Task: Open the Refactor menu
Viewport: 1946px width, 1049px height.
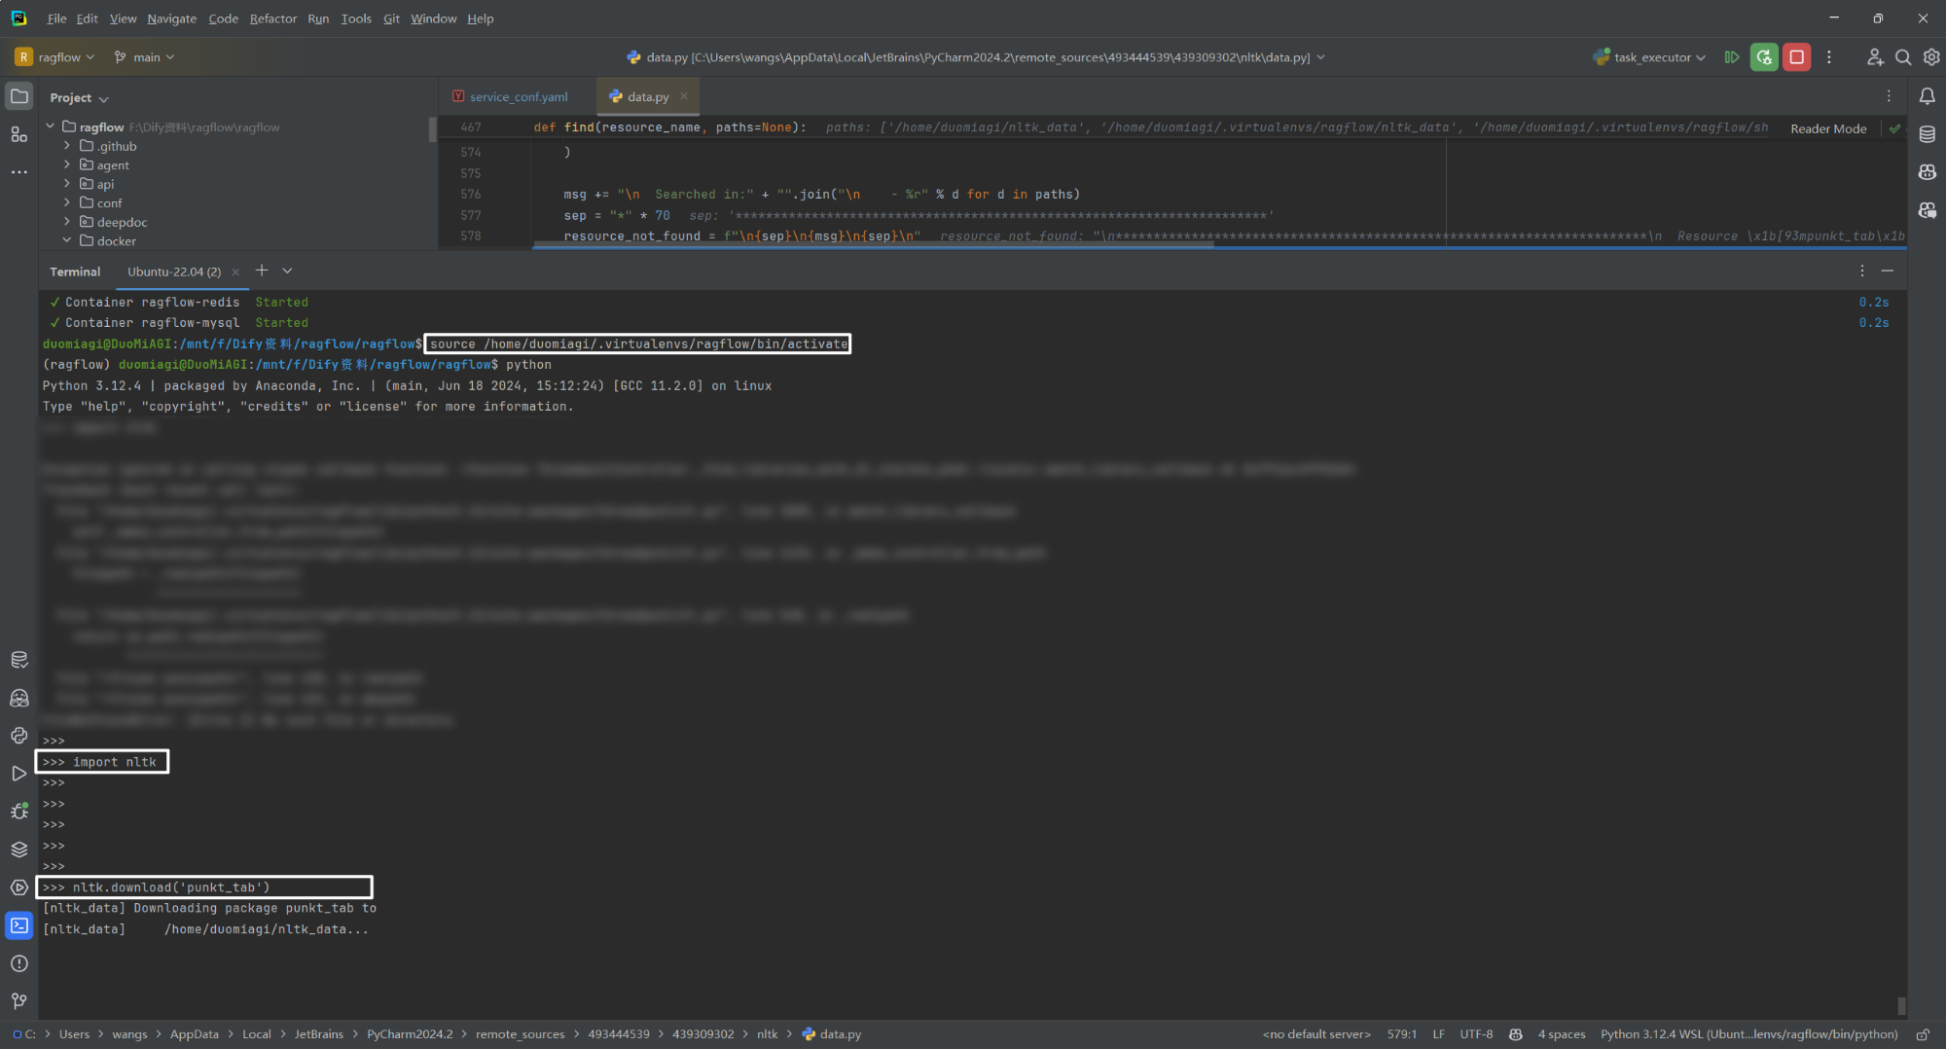Action: click(273, 18)
